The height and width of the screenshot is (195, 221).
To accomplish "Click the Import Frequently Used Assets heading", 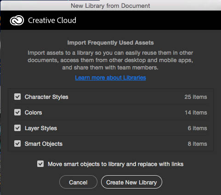I will [111, 43].
